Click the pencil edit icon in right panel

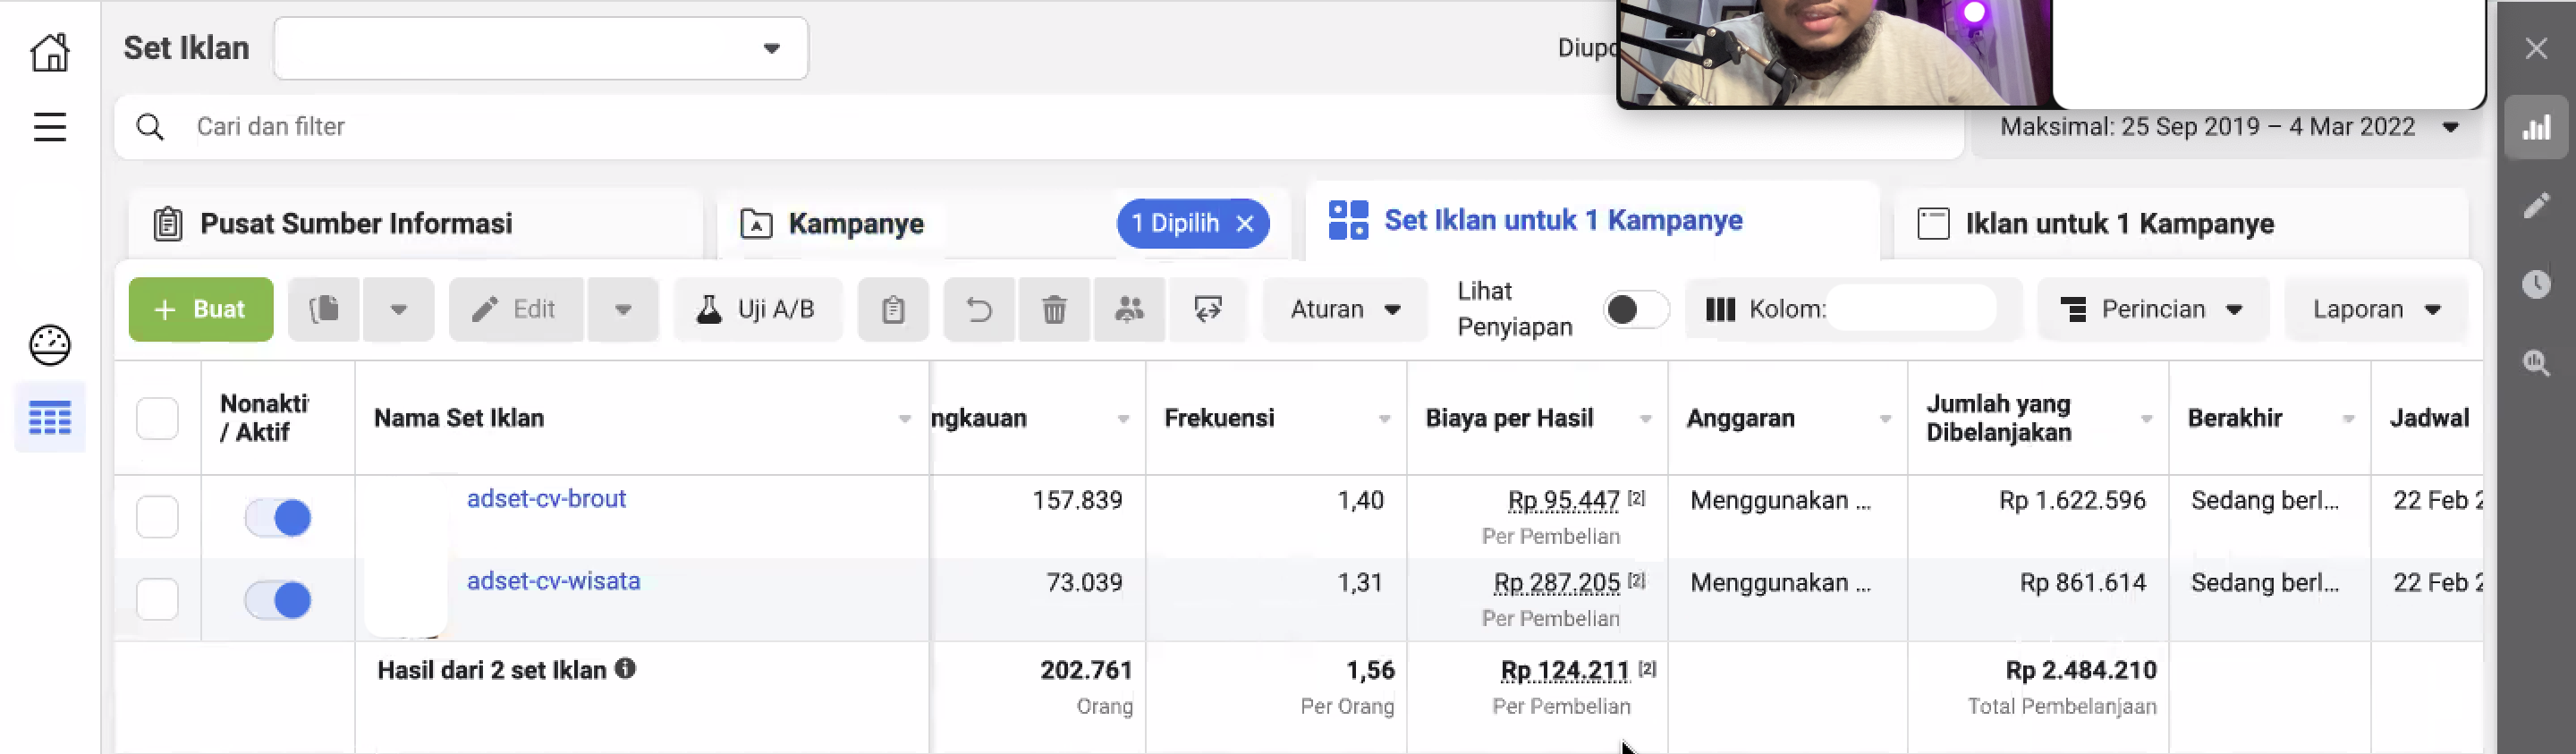point(2535,206)
